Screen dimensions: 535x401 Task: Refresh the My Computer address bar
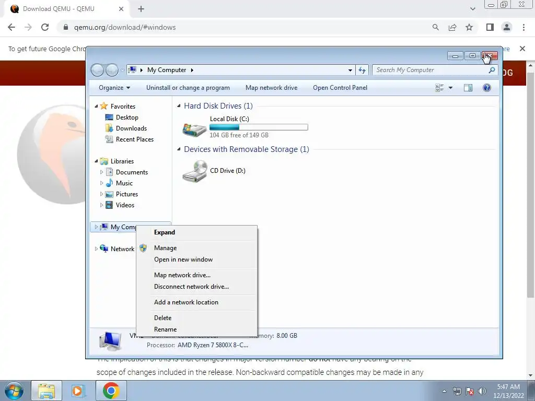362,70
